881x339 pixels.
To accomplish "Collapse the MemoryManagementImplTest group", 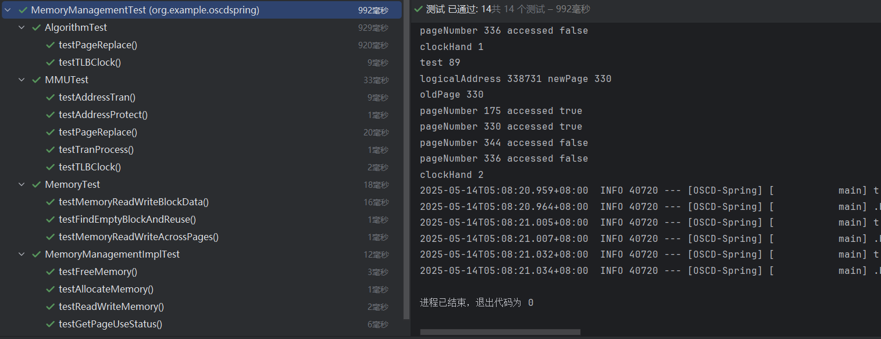I will click(22, 254).
